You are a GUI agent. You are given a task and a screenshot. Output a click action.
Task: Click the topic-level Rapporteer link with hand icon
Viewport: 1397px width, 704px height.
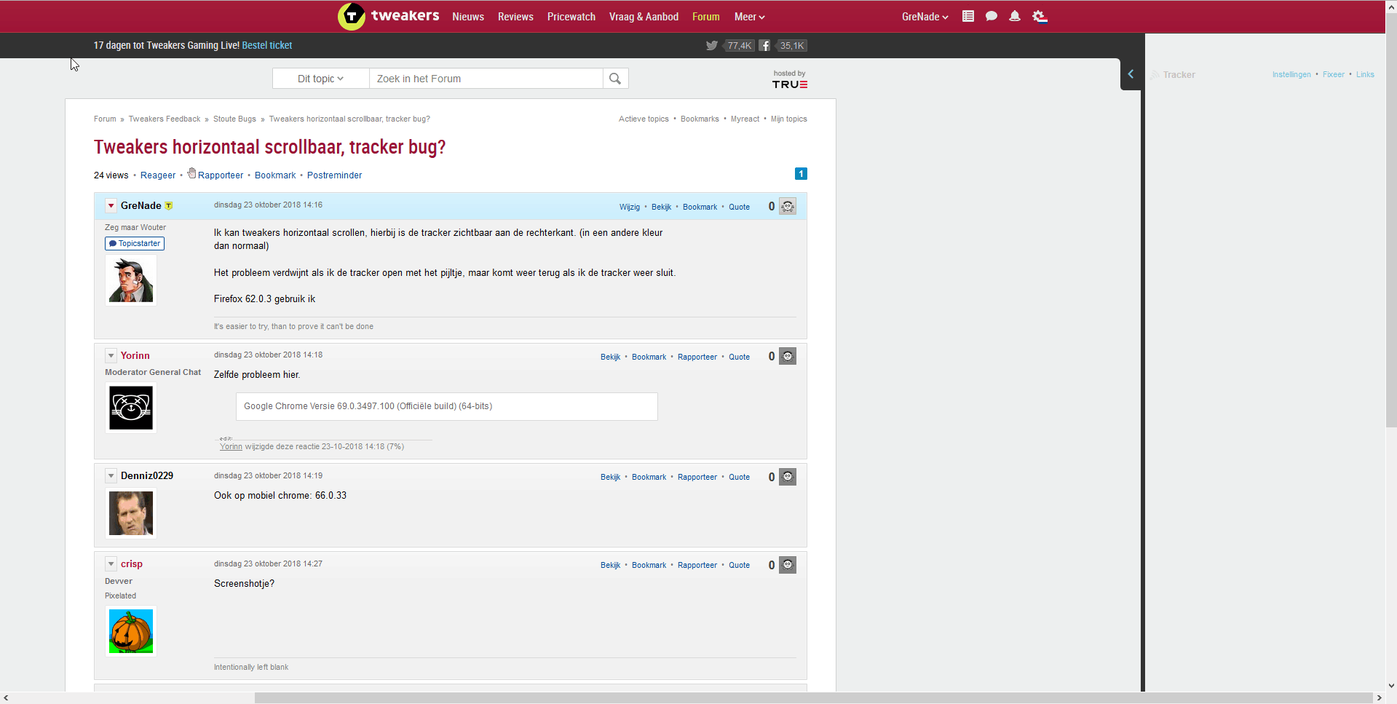pos(215,175)
